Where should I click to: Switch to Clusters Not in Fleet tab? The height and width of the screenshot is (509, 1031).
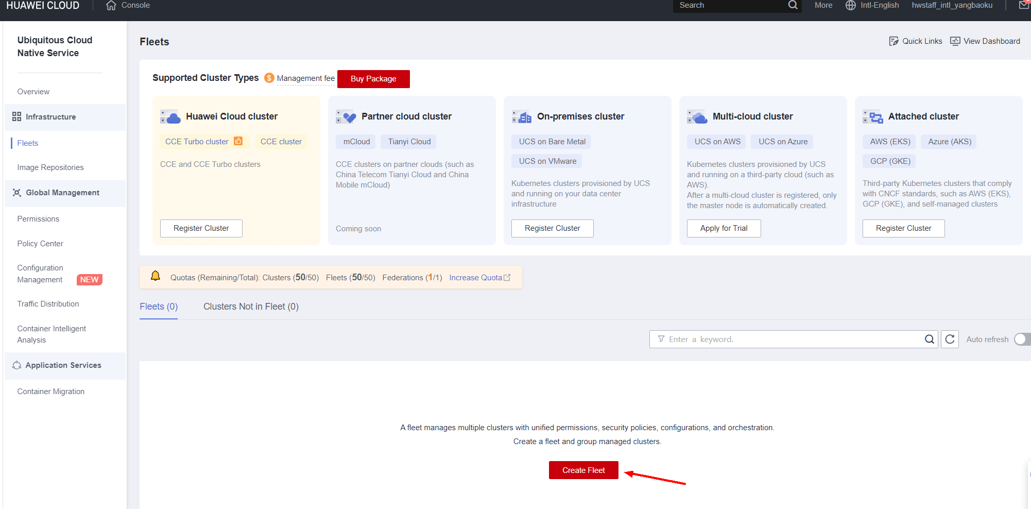(x=251, y=307)
